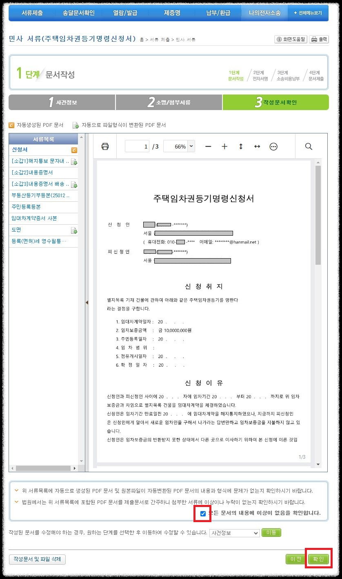Image resolution: width=342 pixels, height=579 pixels.
Task: Click the 이동 move button
Action: 271,533
